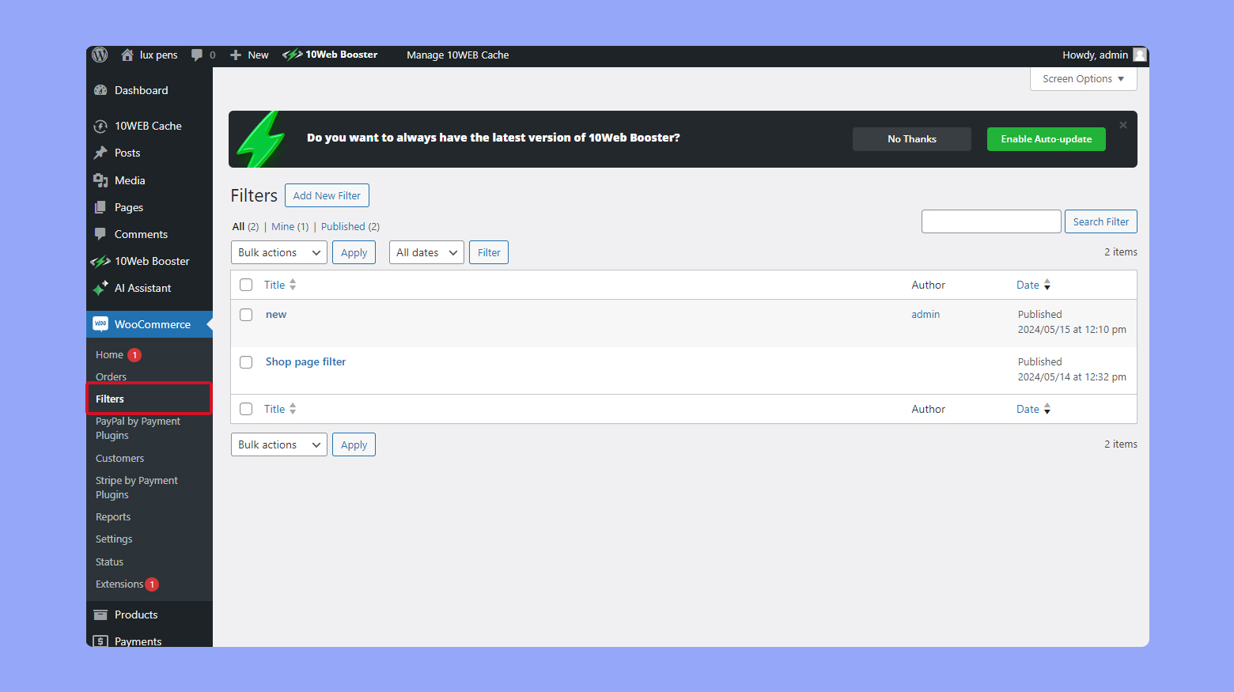Click the WordPress logo icon
1234x692 pixels.
pos(100,55)
